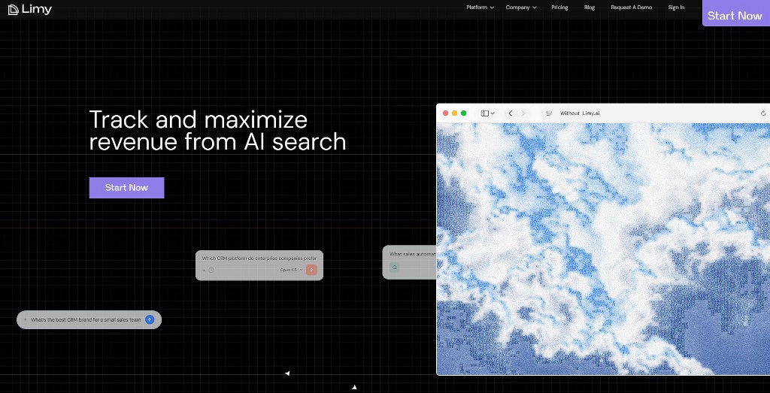
Task: Click the Without Limy.ai address text
Action: pos(580,113)
